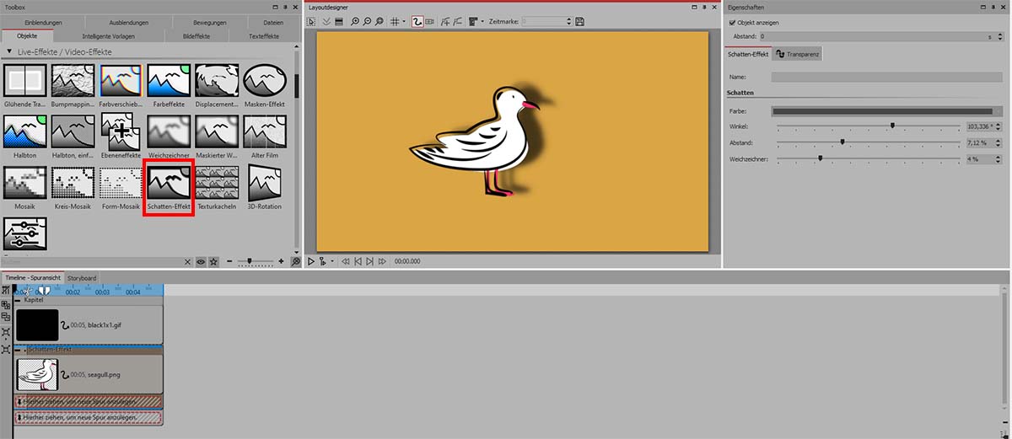Toggle the eye visibility filter in Toolbox

click(201, 262)
